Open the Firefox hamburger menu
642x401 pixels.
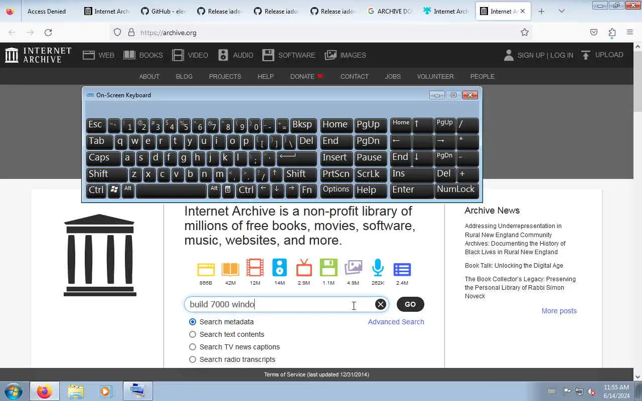coord(630,33)
